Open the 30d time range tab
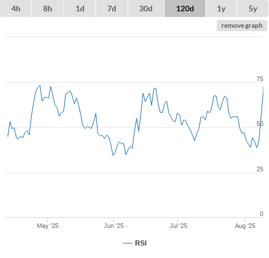269x258 pixels. coord(146,9)
